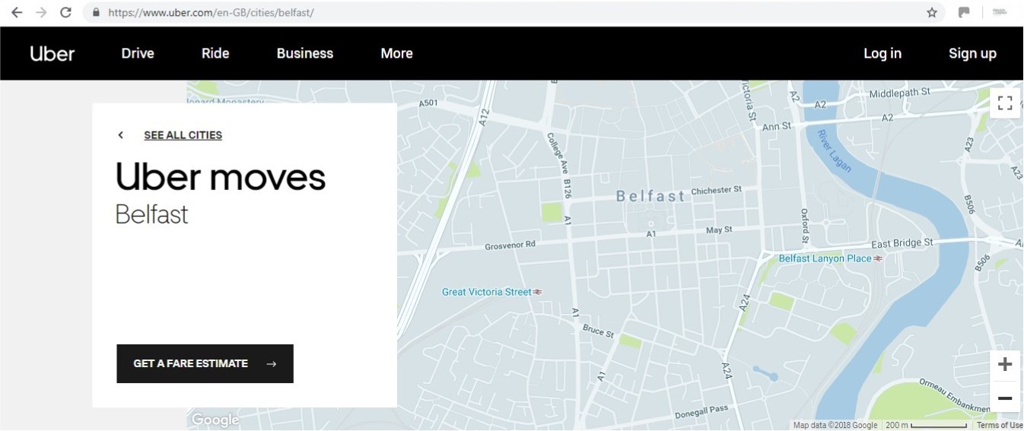Click the browser extension icon beside the star

(964, 12)
